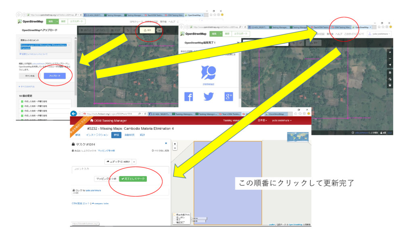Switch to TeachOSM Taskin... browser tab in left window

pos(154,15)
